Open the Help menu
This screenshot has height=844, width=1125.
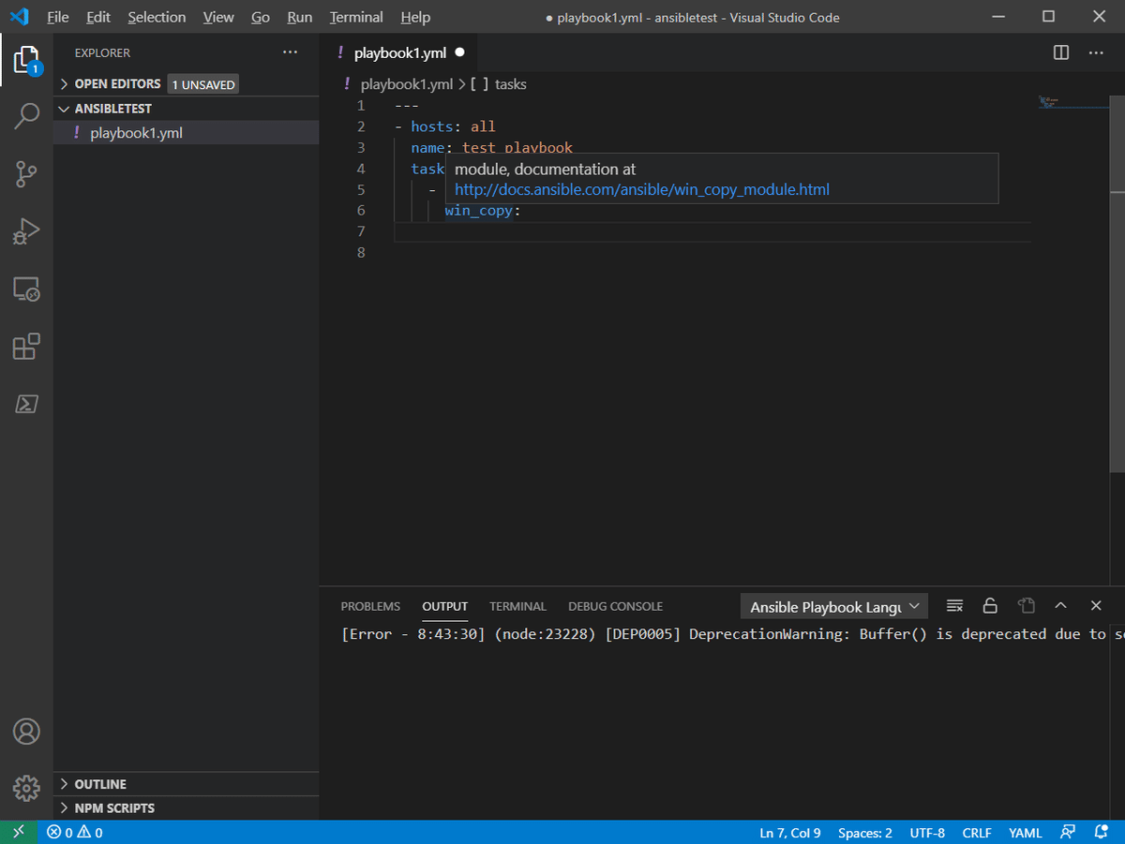(415, 17)
